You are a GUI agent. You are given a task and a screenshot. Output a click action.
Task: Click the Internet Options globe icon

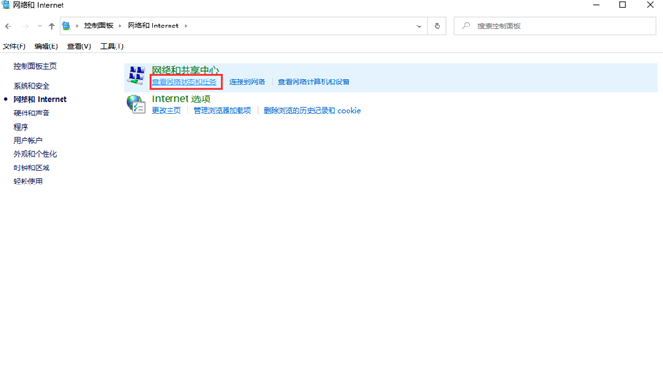[136, 104]
